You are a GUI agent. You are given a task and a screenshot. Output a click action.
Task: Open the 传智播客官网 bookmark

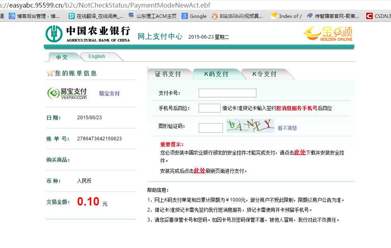(x=333, y=16)
